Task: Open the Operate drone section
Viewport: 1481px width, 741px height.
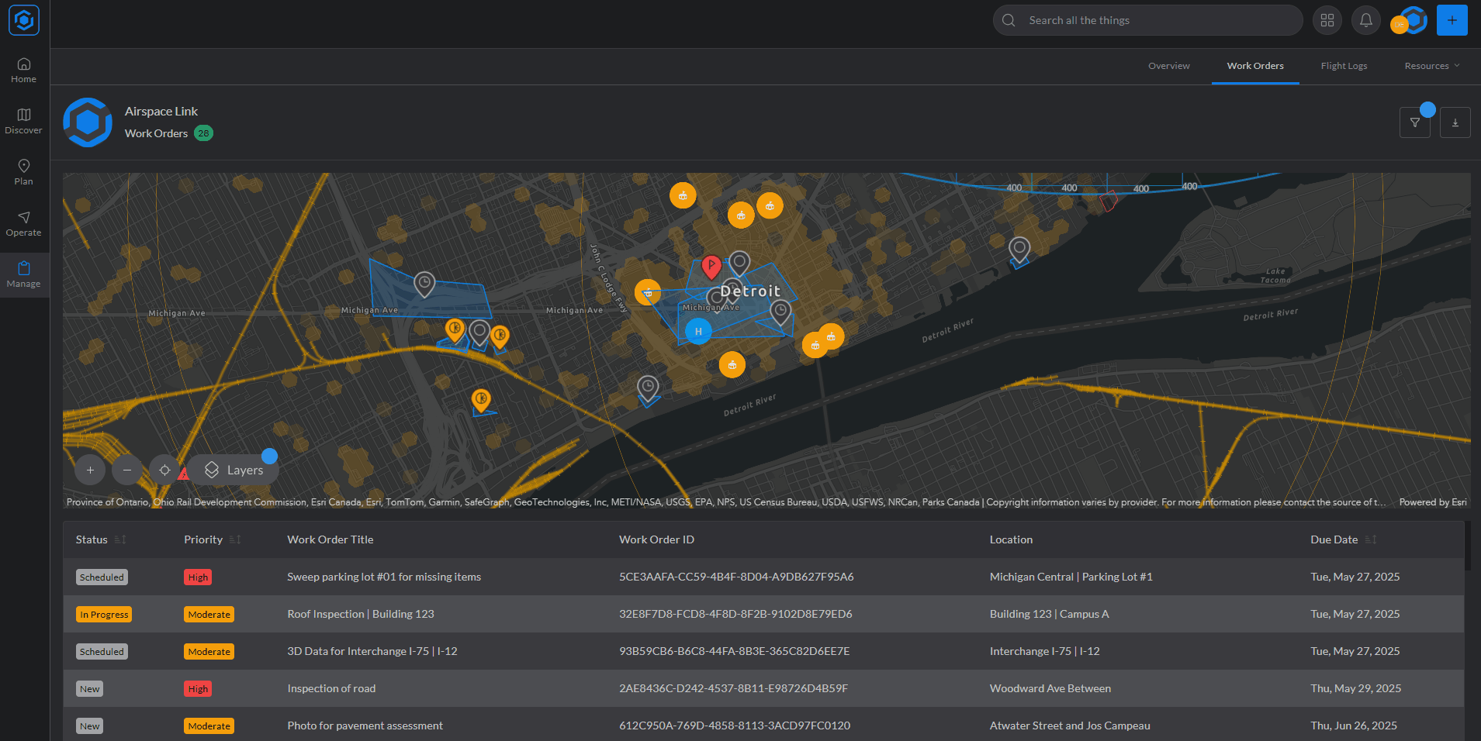Action: tap(23, 224)
